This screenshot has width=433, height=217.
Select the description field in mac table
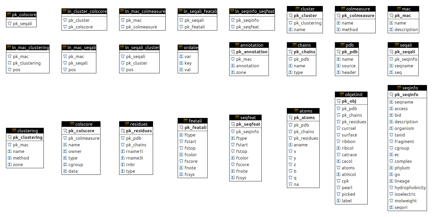pyautogui.click(x=403, y=30)
